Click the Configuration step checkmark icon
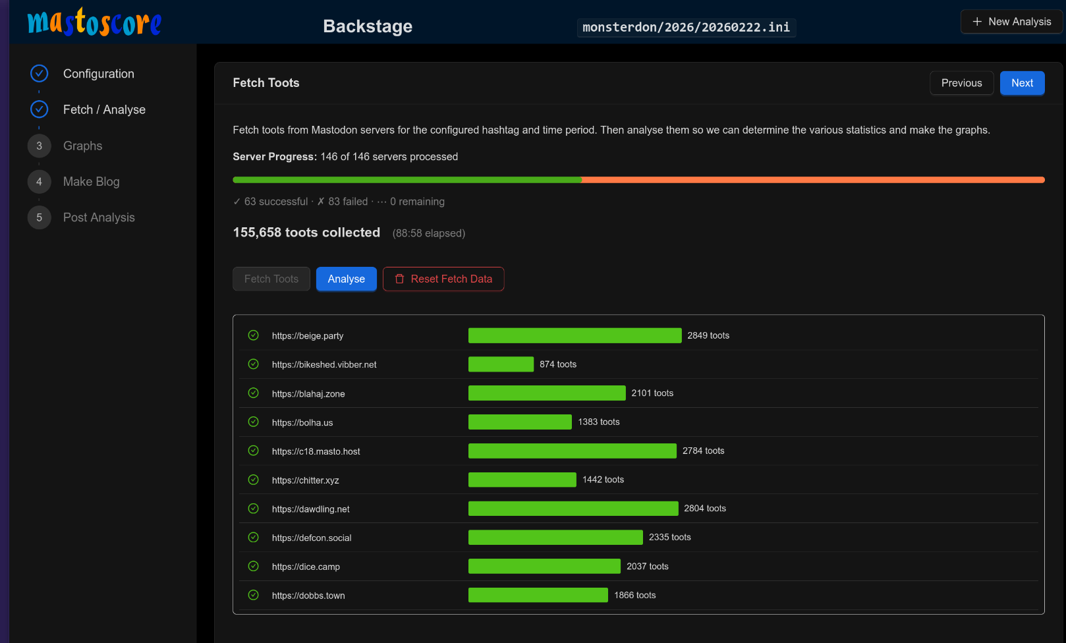The height and width of the screenshot is (643, 1066). click(x=40, y=73)
